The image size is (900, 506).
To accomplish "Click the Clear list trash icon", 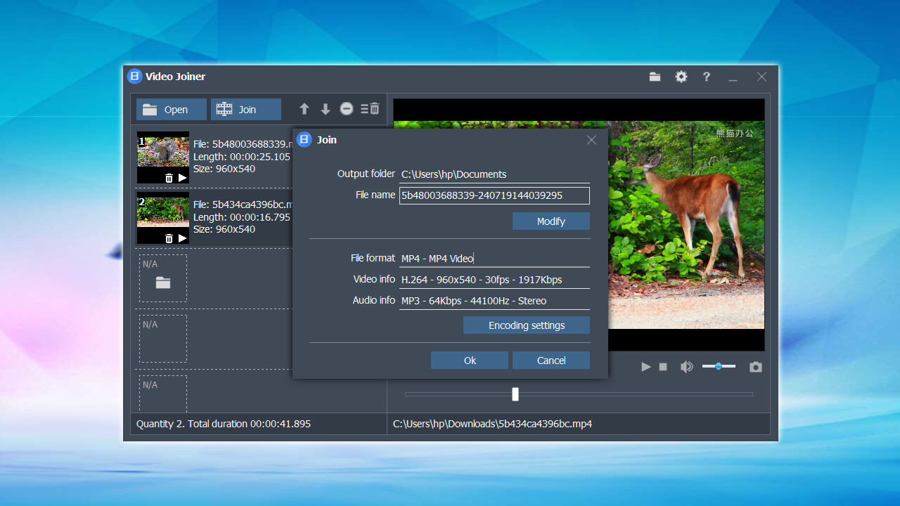I will pos(370,109).
